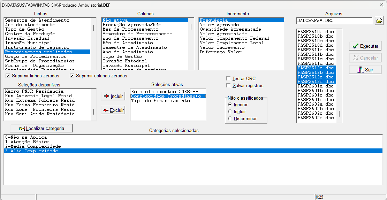Select Quantidade Apresentada in Incremento
Image resolution: width=387 pixels, height=200 pixels.
242,29
